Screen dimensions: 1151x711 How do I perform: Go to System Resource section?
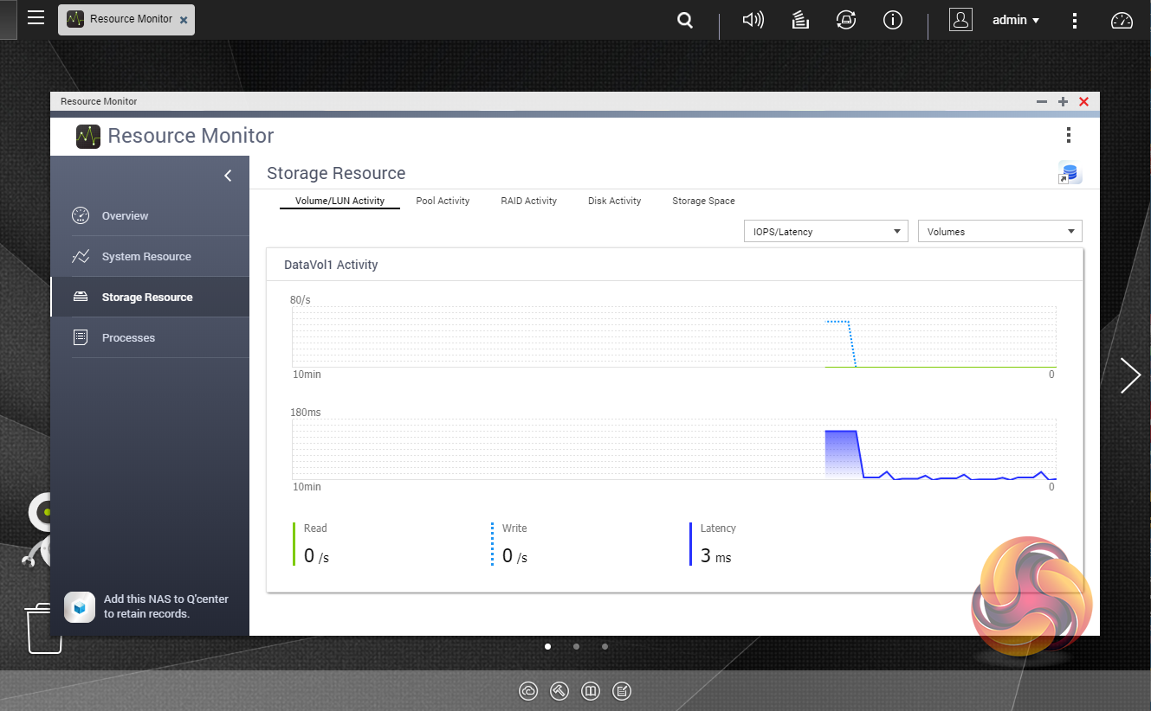145,257
